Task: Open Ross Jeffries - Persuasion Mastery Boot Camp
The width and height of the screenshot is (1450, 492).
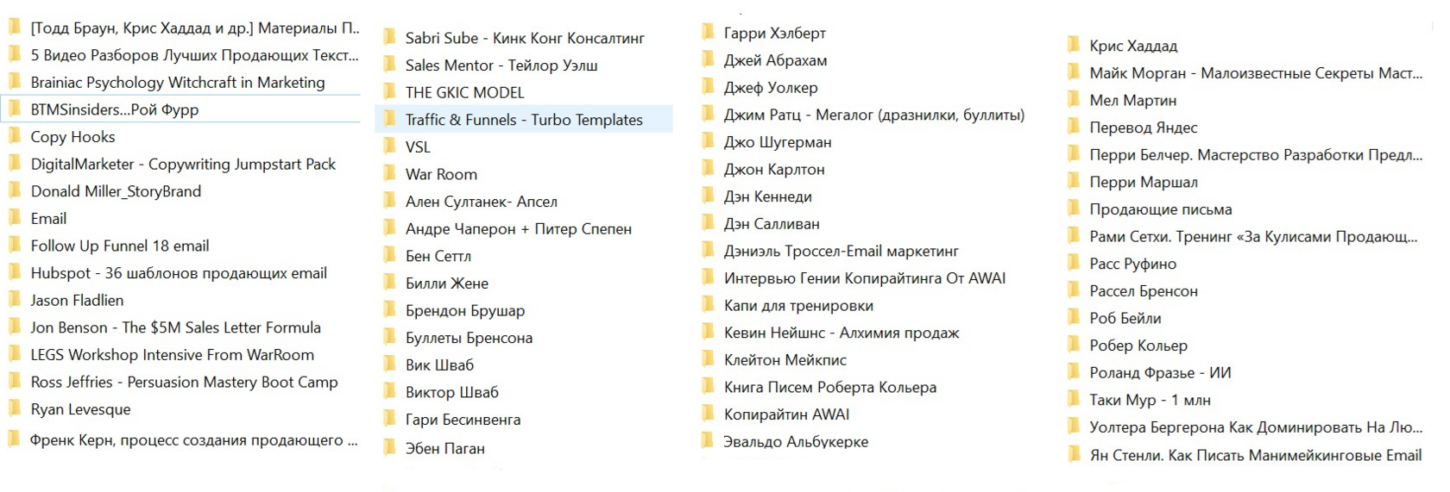Action: (x=185, y=382)
